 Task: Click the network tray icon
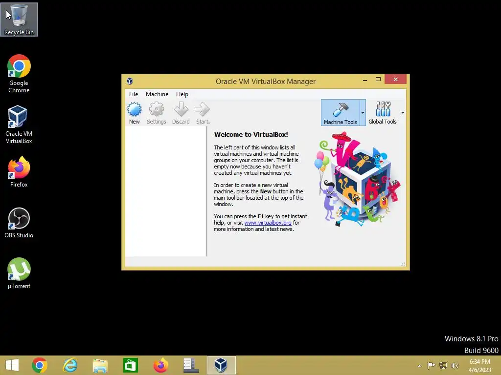[443, 365]
